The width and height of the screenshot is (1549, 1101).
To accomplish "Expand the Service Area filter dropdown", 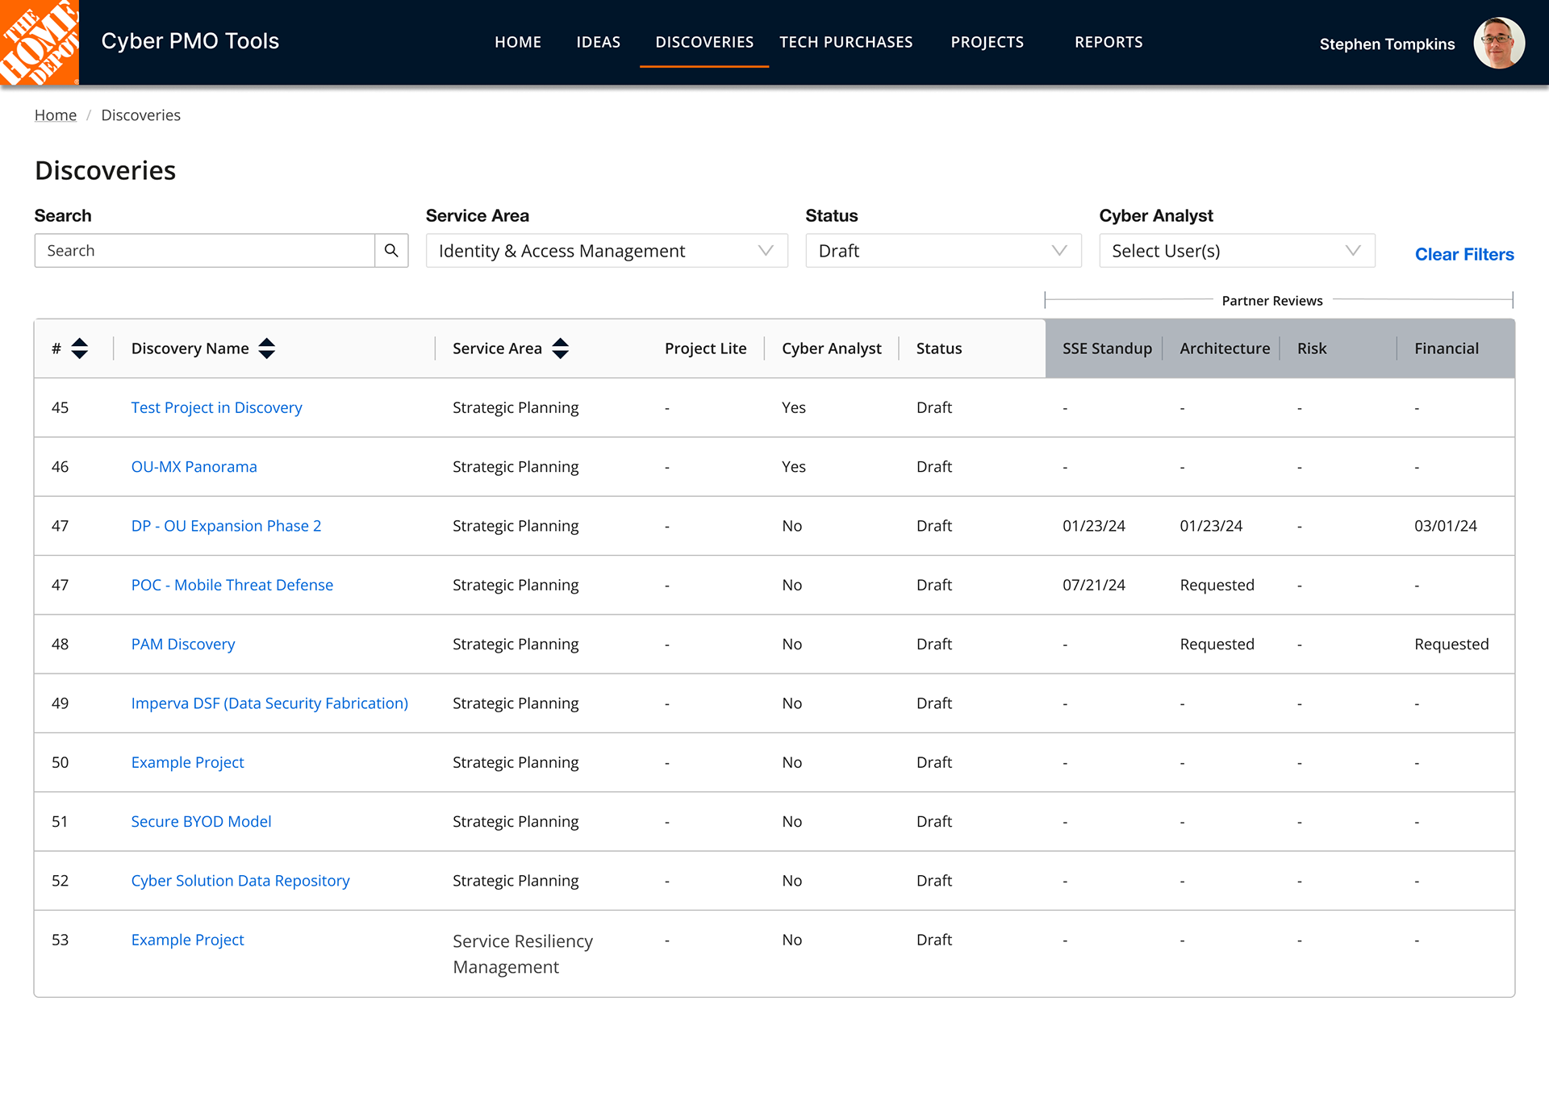I will pos(606,251).
